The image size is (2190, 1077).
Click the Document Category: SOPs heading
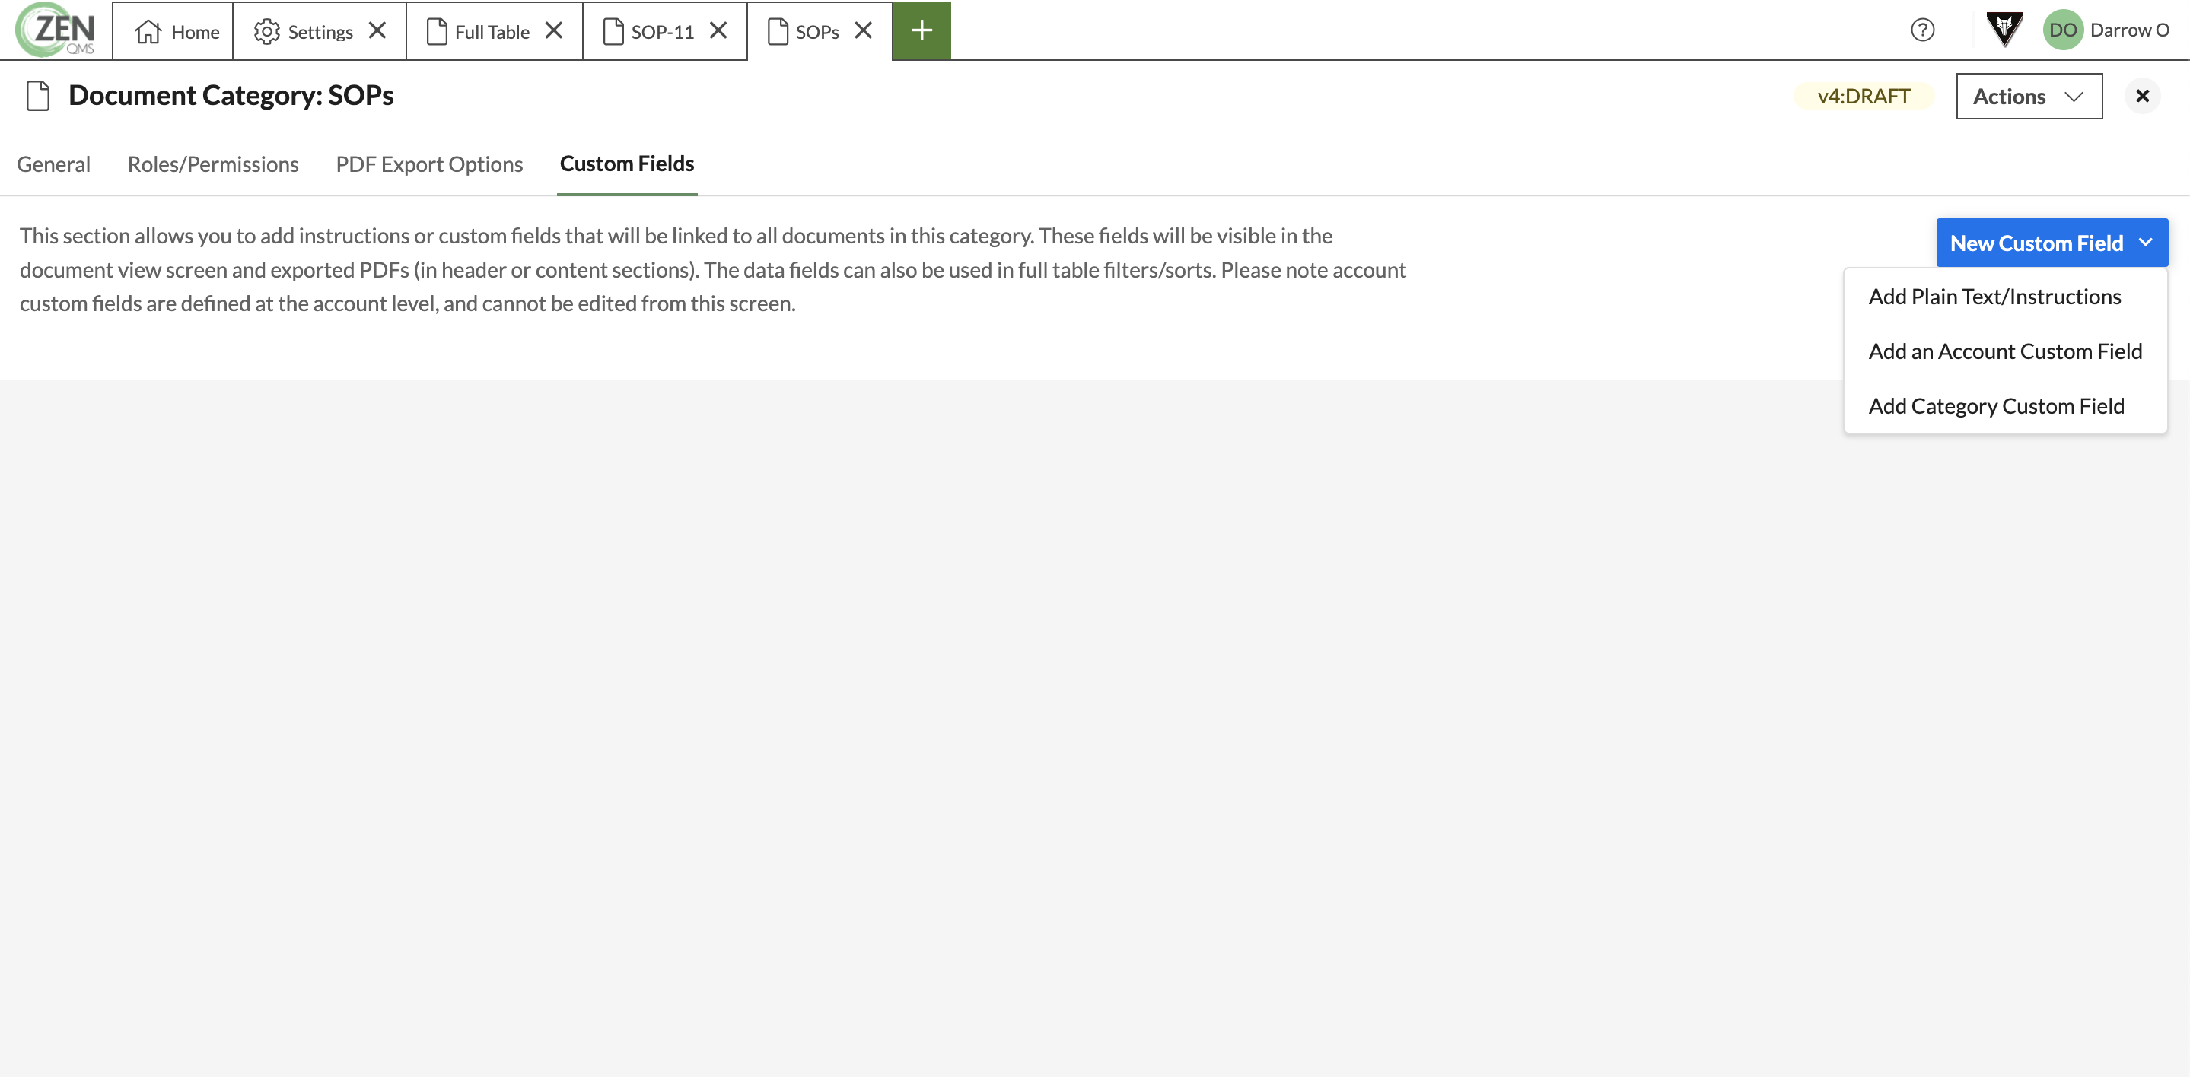(x=231, y=95)
